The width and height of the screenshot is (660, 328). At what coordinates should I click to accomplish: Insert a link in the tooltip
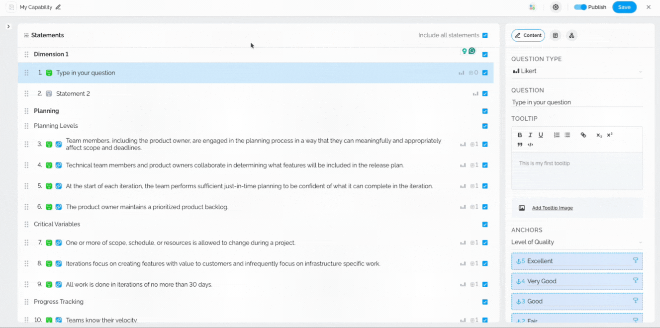pyautogui.click(x=583, y=135)
